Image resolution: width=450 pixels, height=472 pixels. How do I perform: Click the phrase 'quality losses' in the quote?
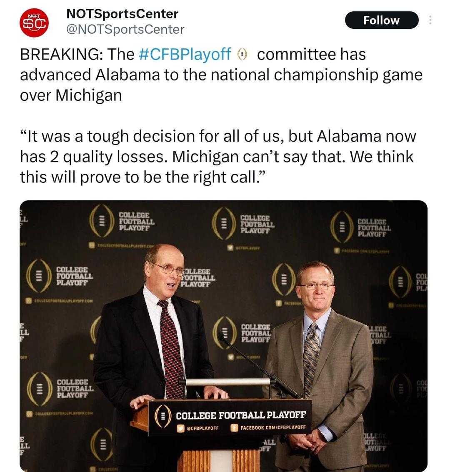click(120, 157)
